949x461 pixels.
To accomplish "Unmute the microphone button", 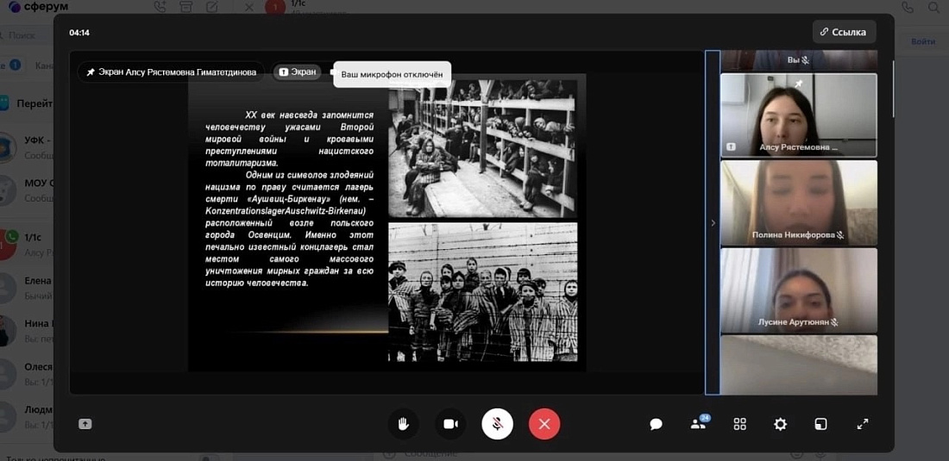I will pos(498,424).
